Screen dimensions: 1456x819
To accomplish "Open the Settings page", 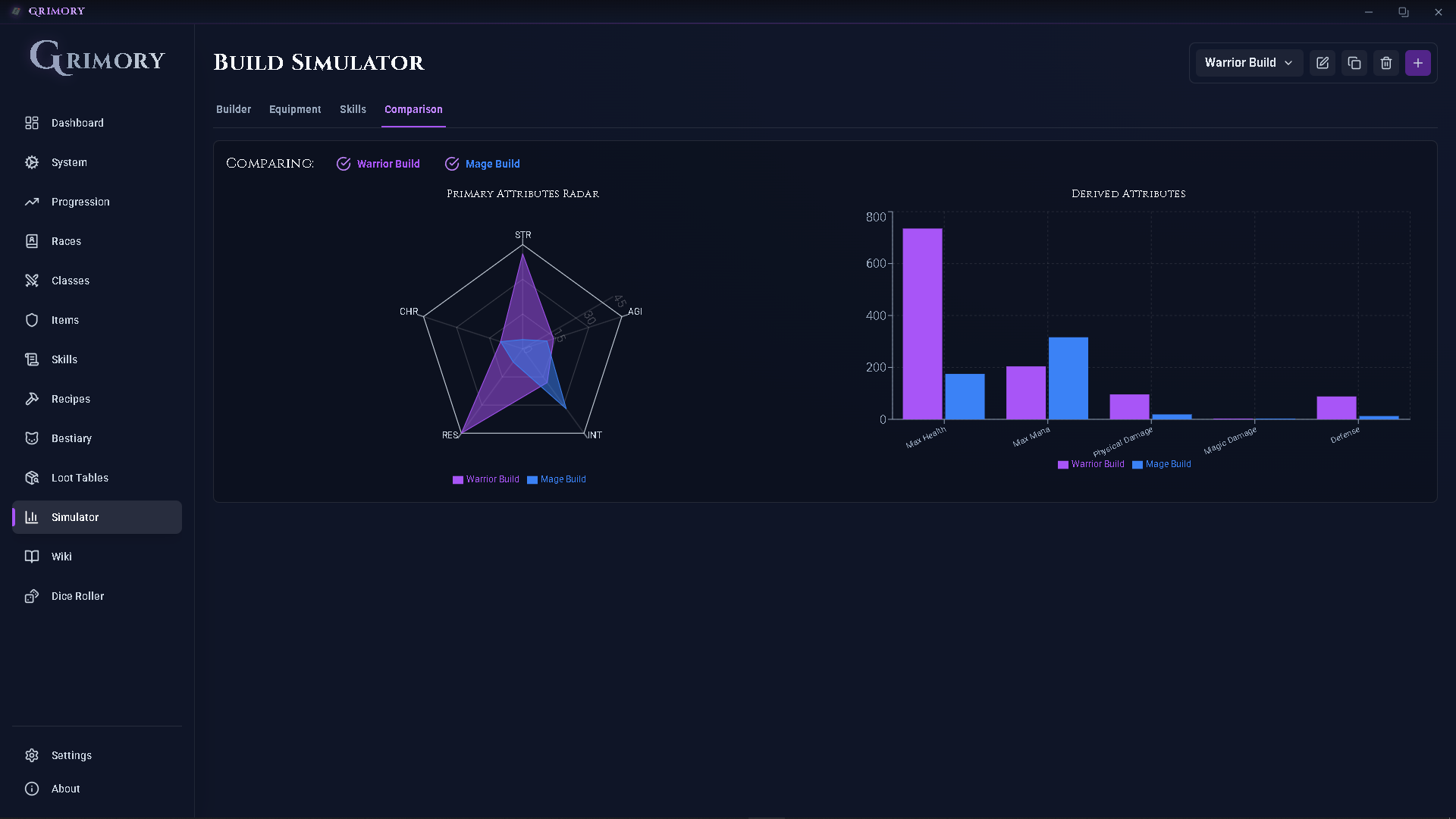I will [71, 755].
